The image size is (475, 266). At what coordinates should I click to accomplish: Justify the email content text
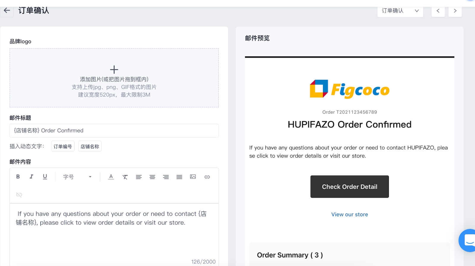click(x=179, y=177)
